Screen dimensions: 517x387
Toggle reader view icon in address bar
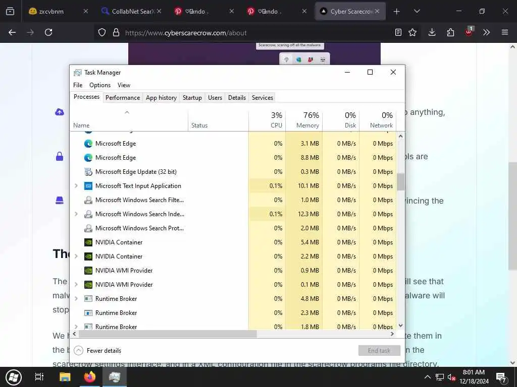[398, 32]
